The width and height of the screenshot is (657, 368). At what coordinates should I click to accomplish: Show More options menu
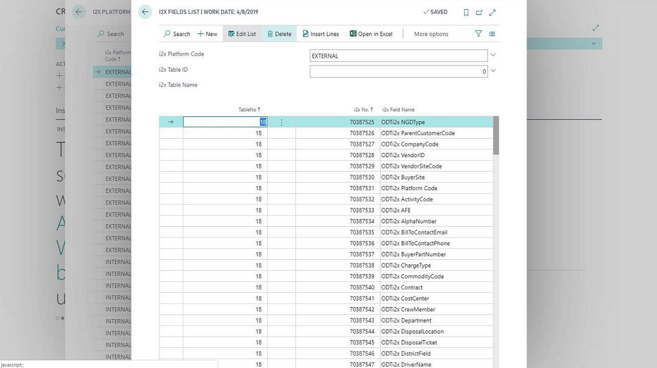coord(431,34)
